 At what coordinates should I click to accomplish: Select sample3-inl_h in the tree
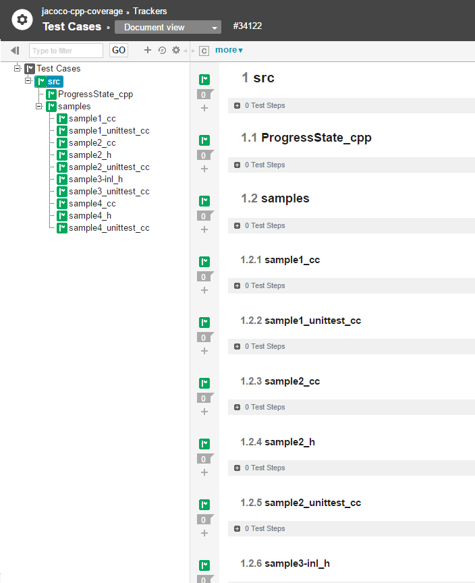coord(95,179)
